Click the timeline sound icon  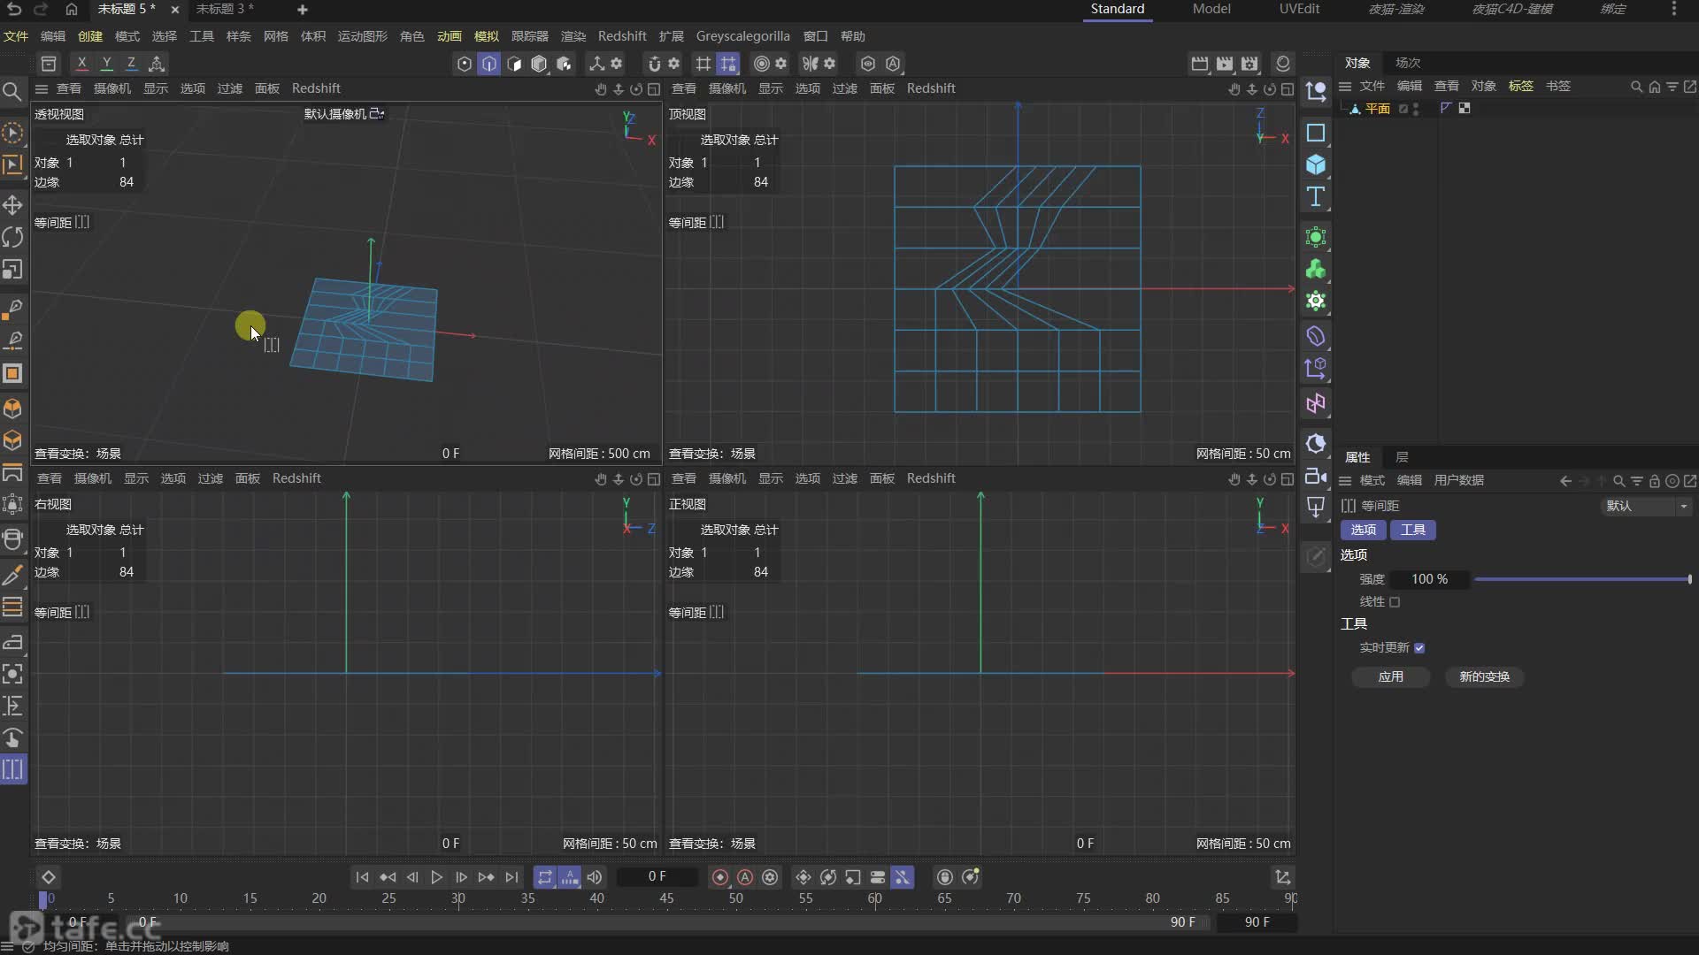point(595,877)
